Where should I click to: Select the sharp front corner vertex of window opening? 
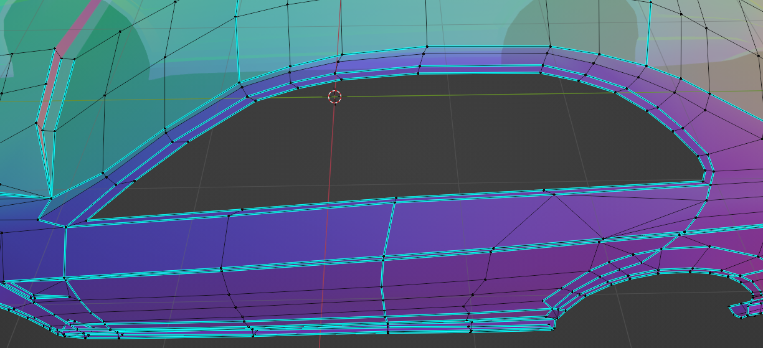pos(87,220)
